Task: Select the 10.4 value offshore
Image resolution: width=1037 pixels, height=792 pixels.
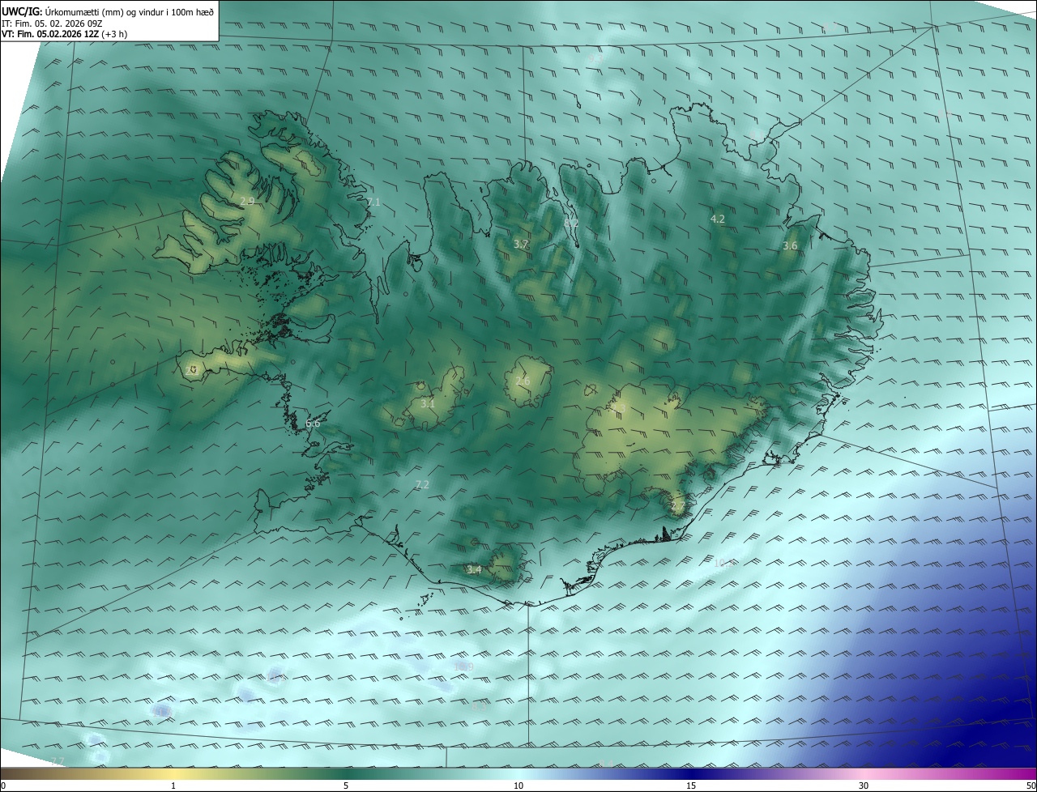Action: tap(723, 562)
